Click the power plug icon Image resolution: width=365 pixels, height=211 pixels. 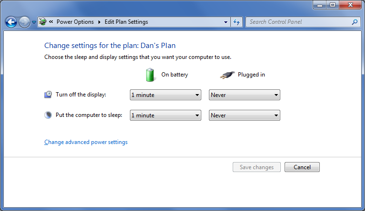tap(227, 75)
